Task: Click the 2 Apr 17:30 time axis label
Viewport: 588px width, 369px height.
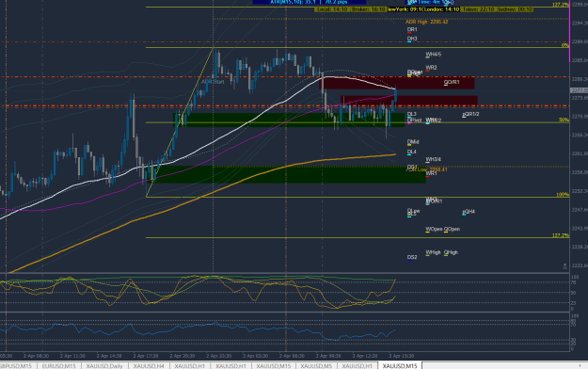Action: click(146, 356)
